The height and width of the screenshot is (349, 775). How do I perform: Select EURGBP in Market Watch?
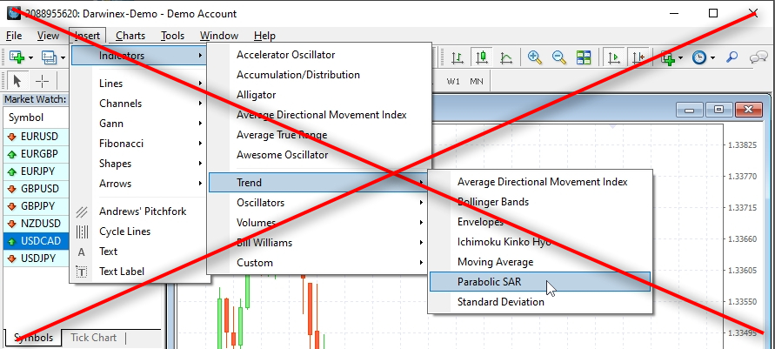coord(36,154)
